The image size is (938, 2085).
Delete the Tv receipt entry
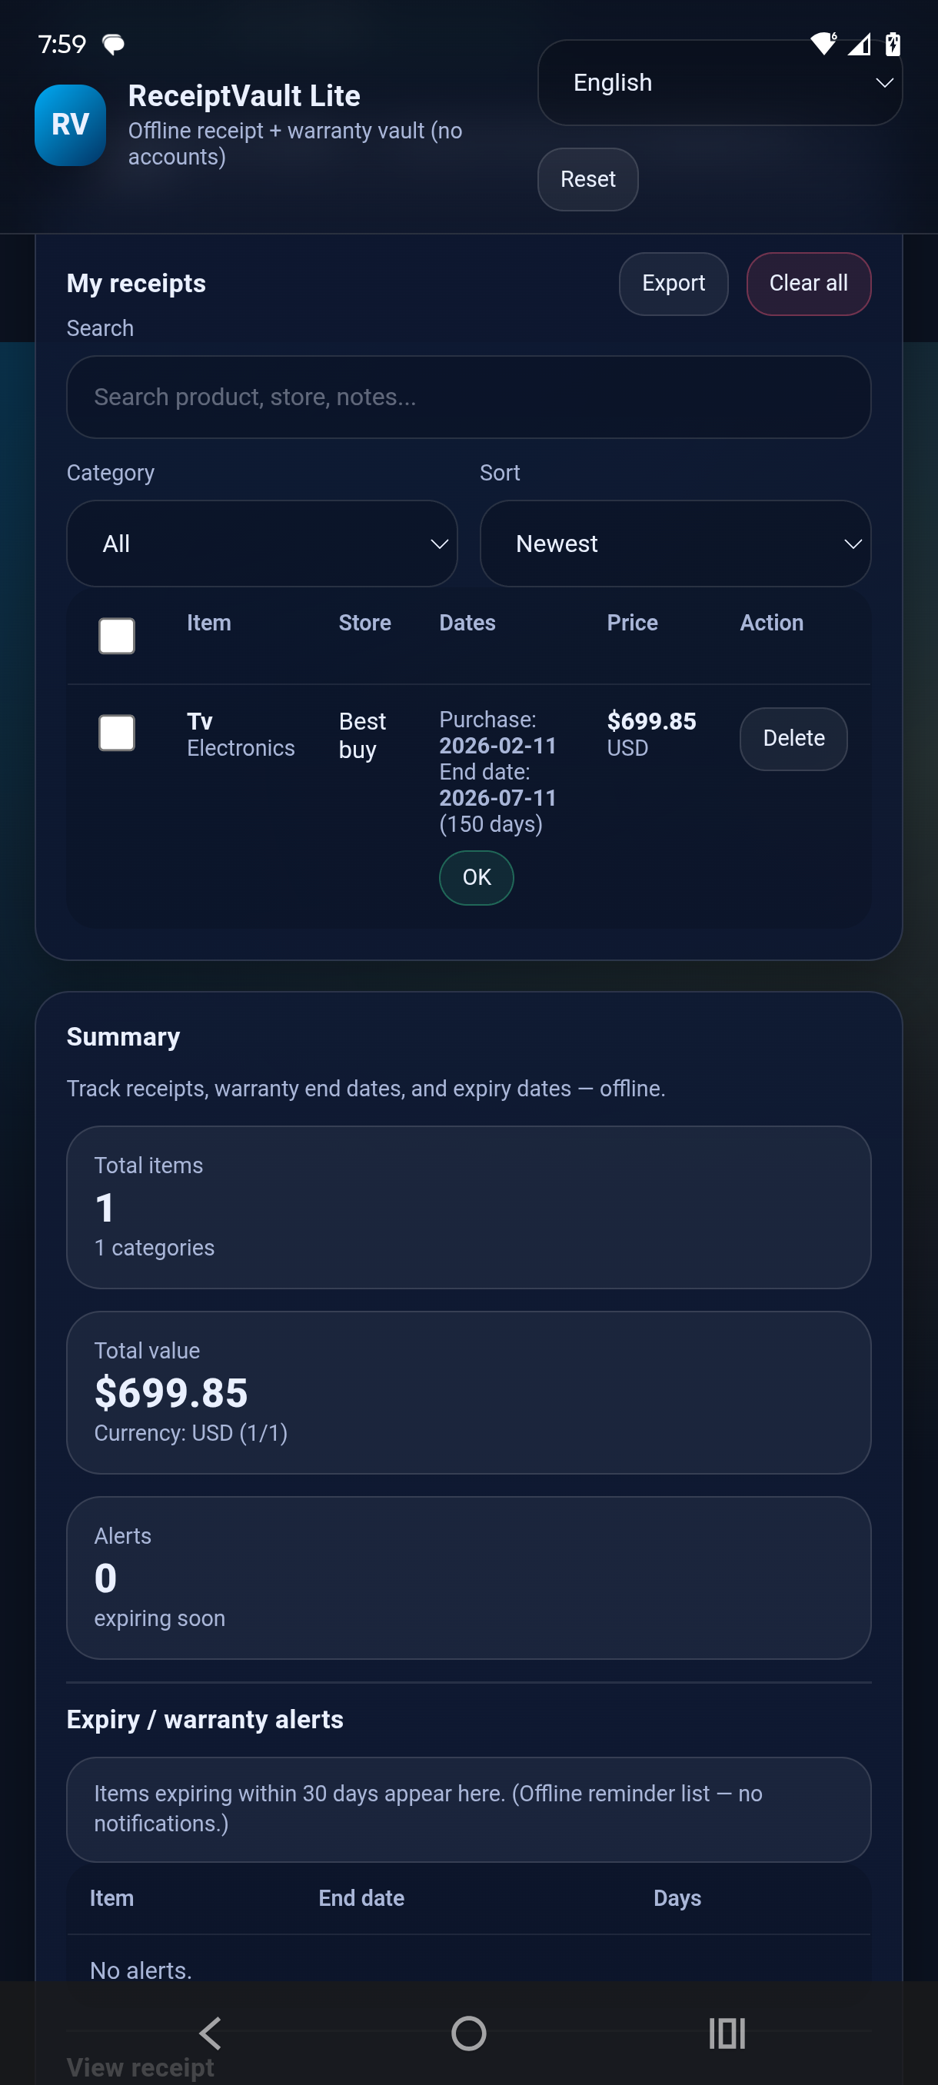pos(793,738)
